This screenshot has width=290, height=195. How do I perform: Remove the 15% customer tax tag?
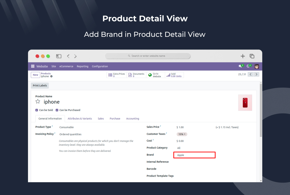click(x=185, y=134)
